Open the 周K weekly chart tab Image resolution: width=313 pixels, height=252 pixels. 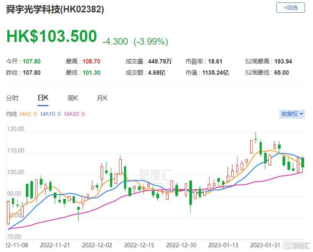click(x=72, y=98)
